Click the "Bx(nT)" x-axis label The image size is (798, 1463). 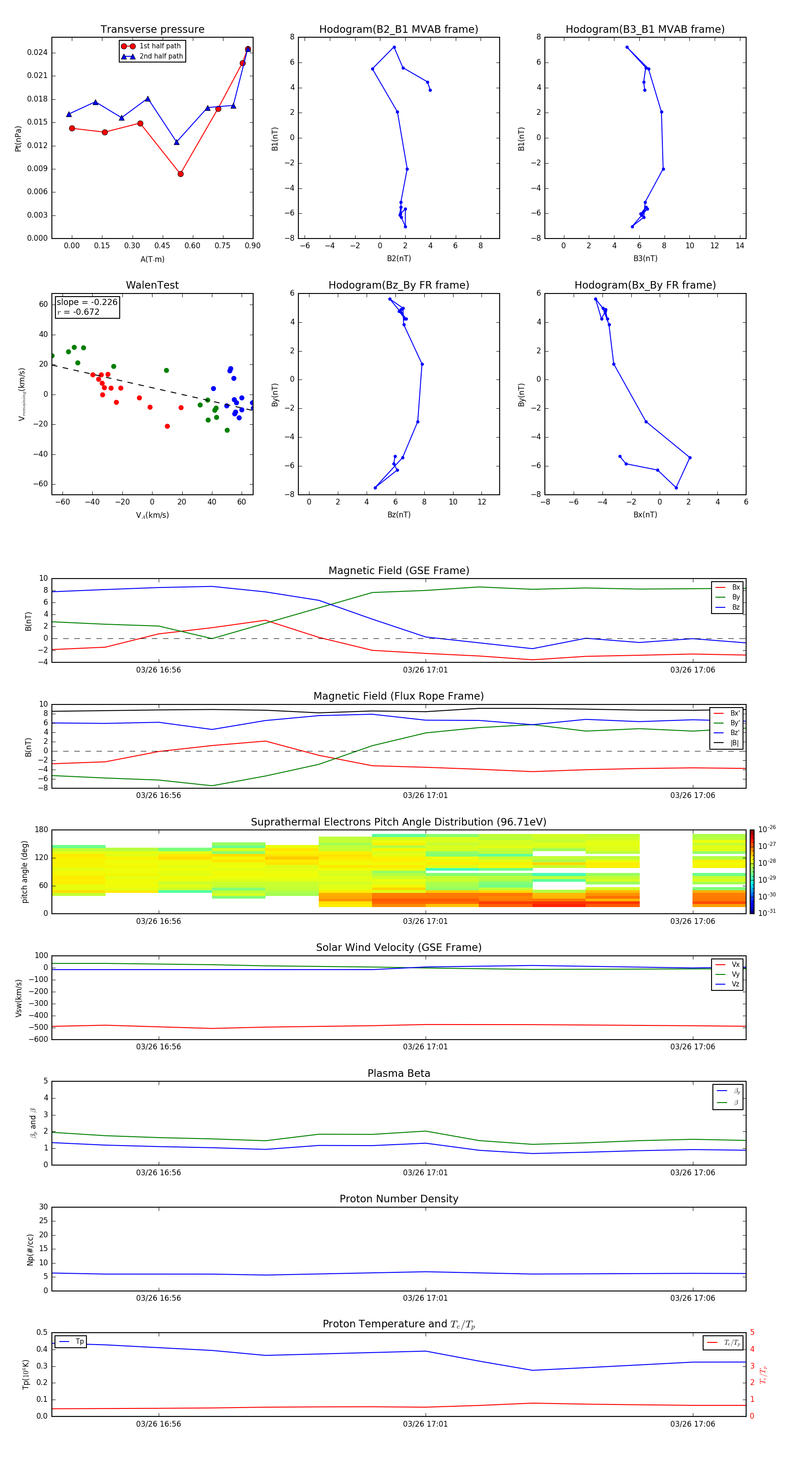[645, 515]
